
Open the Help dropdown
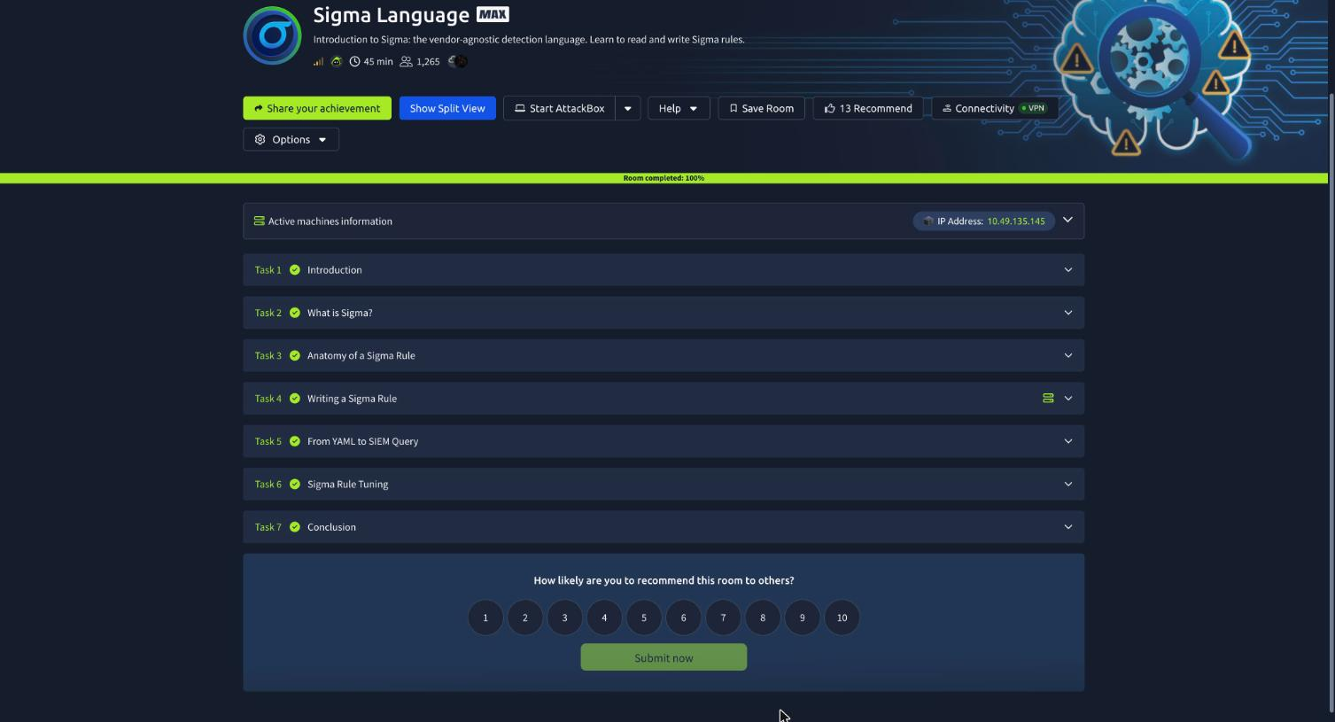pos(679,108)
